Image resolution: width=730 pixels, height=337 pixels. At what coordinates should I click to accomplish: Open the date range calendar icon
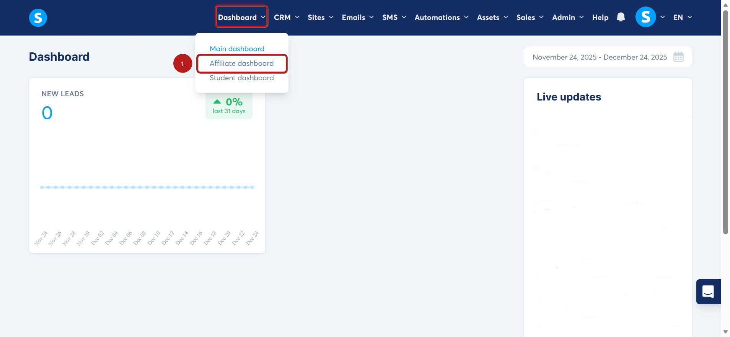coord(678,57)
